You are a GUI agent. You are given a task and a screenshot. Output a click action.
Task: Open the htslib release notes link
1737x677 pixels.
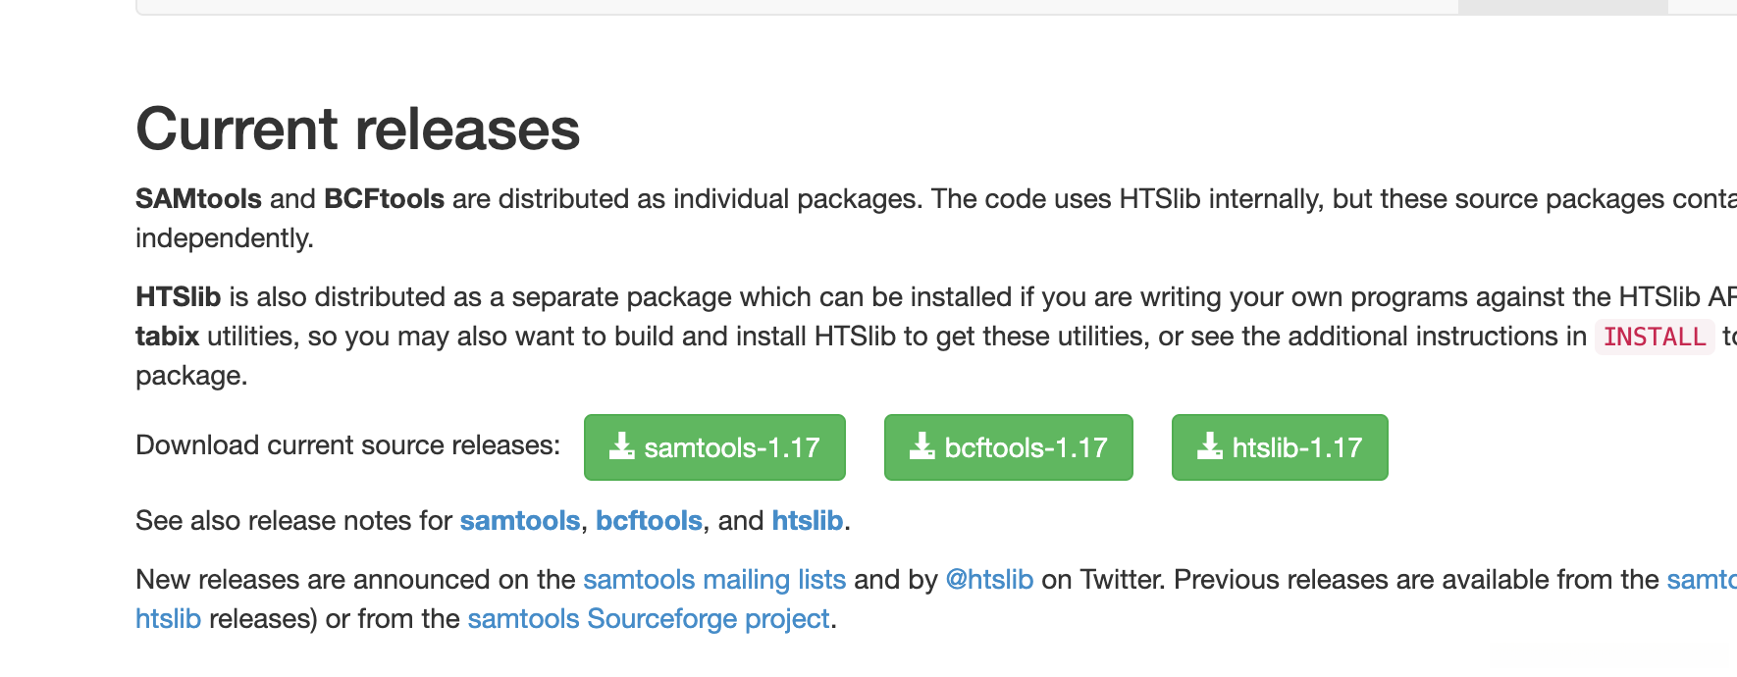point(807,520)
